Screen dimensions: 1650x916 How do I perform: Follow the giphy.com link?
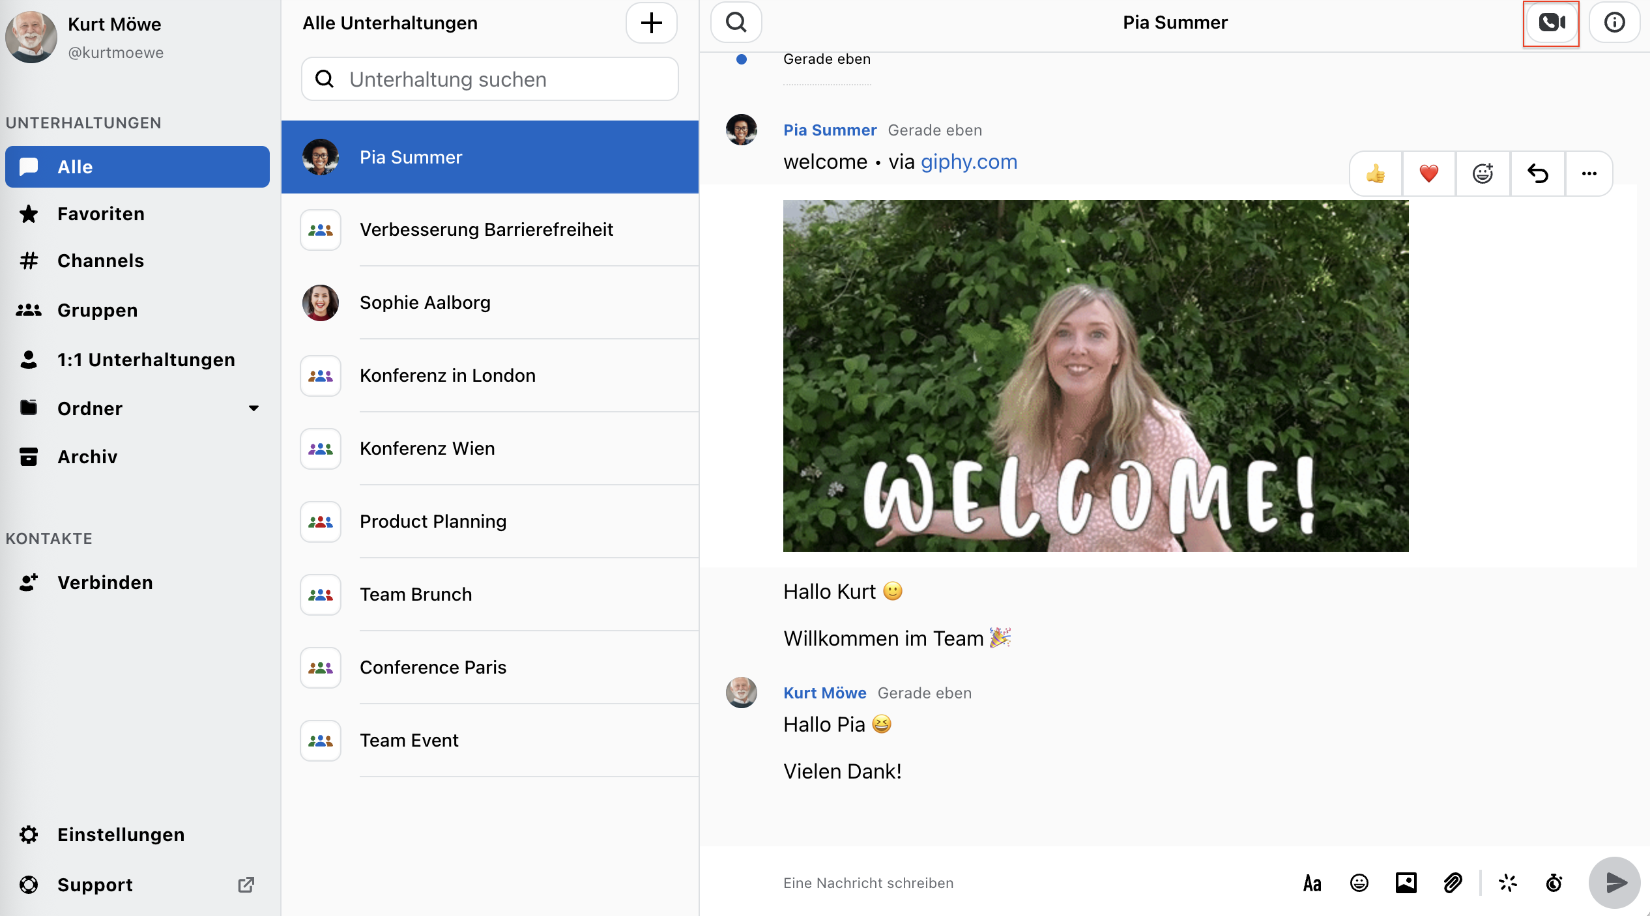click(x=969, y=162)
